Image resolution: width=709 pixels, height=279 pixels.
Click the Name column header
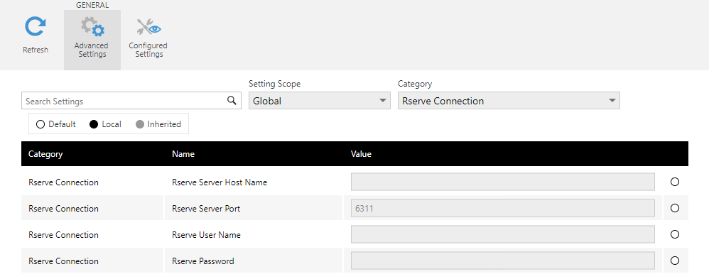point(183,154)
